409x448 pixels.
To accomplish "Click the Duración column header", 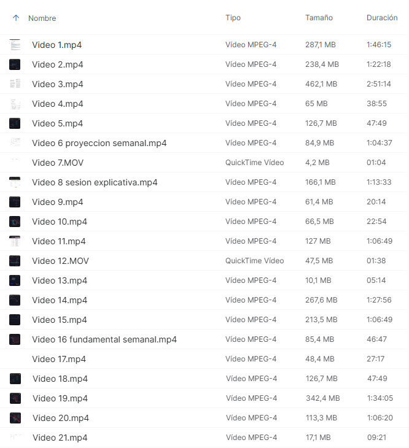I will click(x=382, y=18).
